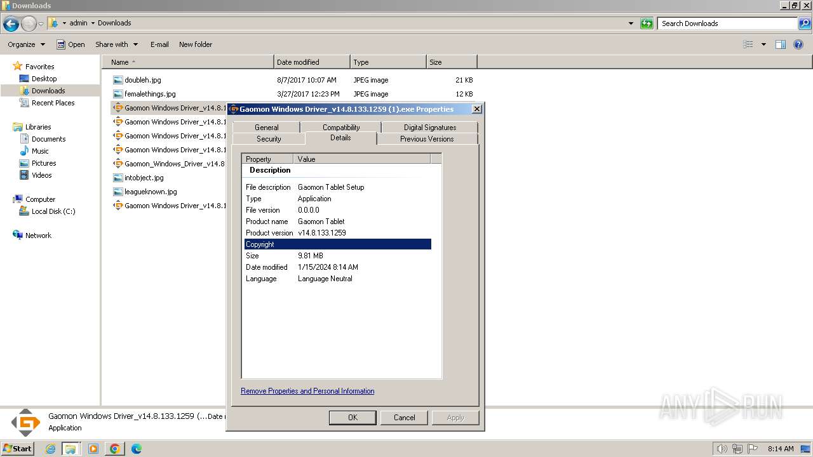Image resolution: width=813 pixels, height=457 pixels.
Task: Open the Organize dropdown menu
Action: [x=27, y=44]
